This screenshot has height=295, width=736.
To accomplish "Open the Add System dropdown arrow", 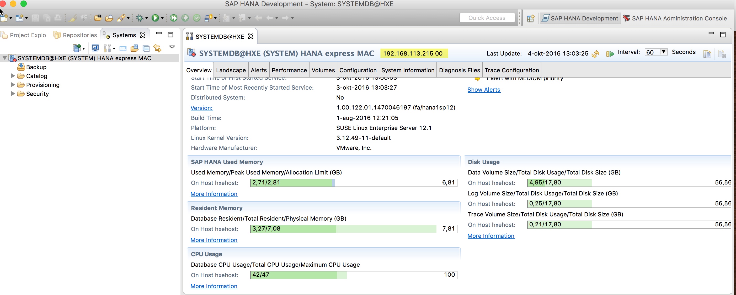I will pyautogui.click(x=84, y=48).
